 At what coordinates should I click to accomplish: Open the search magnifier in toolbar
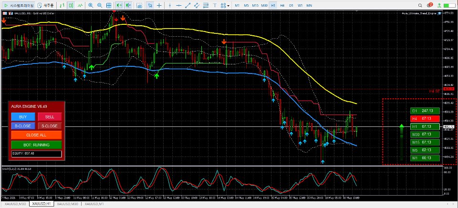[x=420, y=5]
